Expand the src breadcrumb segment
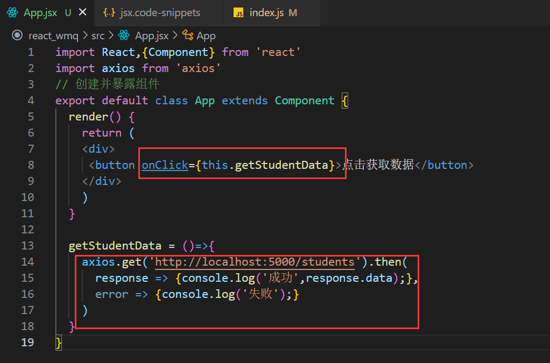Viewport: 550px width, 363px height. (x=98, y=35)
